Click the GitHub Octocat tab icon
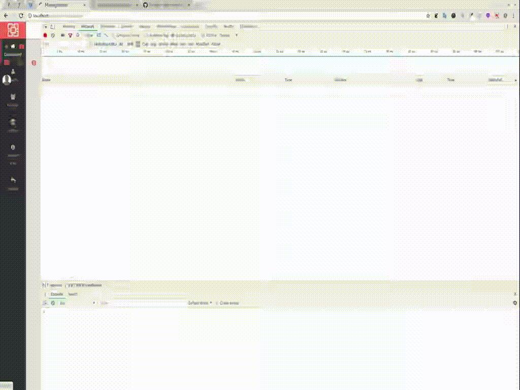 [145, 5]
